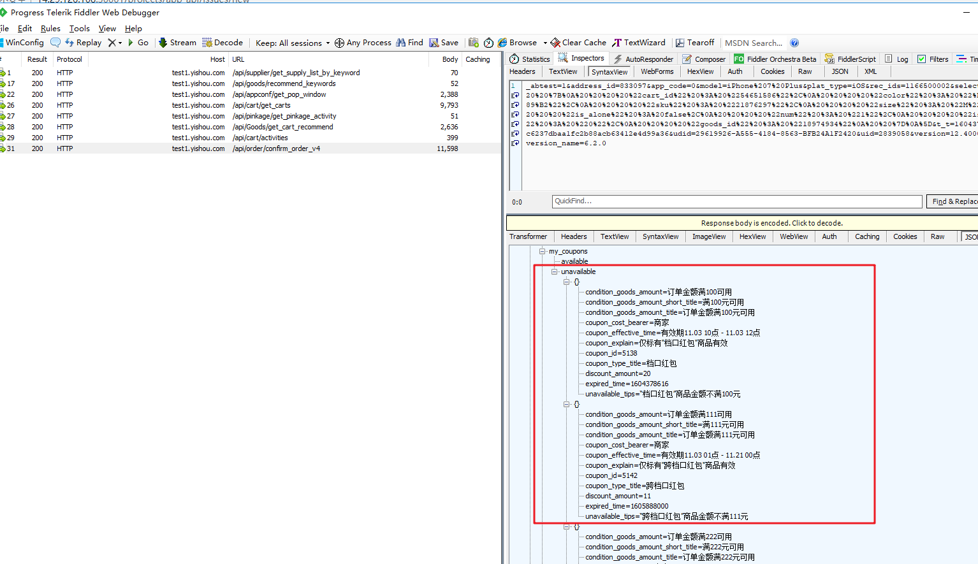This screenshot has width=978, height=564.
Task: Open the Browse dropdown arrow
Action: 545,43
